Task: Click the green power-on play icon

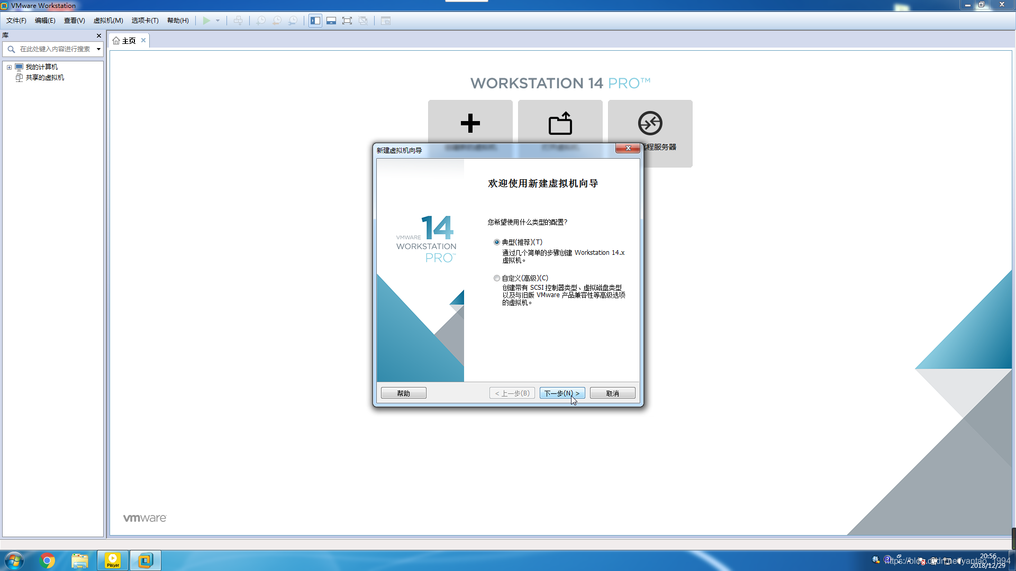Action: tap(206, 21)
